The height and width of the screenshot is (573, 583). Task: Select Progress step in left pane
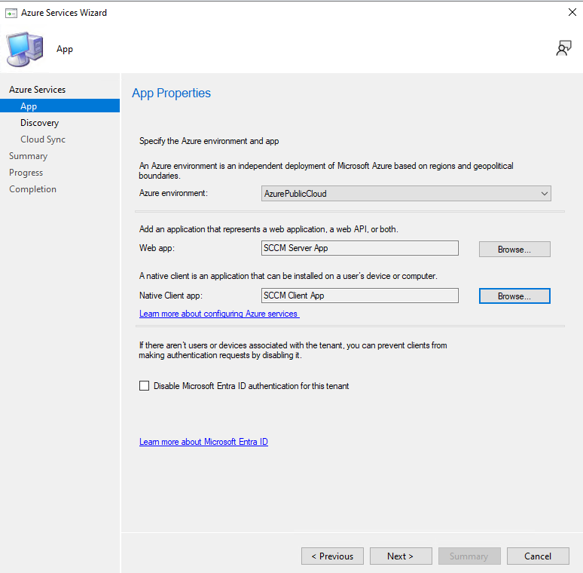coord(26,173)
